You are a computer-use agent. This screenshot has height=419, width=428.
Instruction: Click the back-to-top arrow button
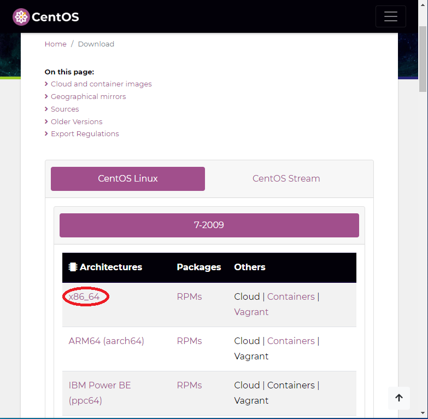[x=399, y=398]
